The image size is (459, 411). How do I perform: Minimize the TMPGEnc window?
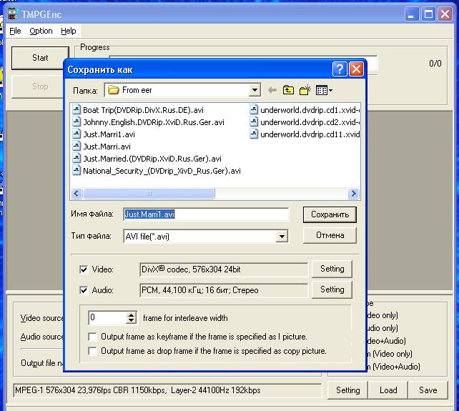[x=411, y=14]
